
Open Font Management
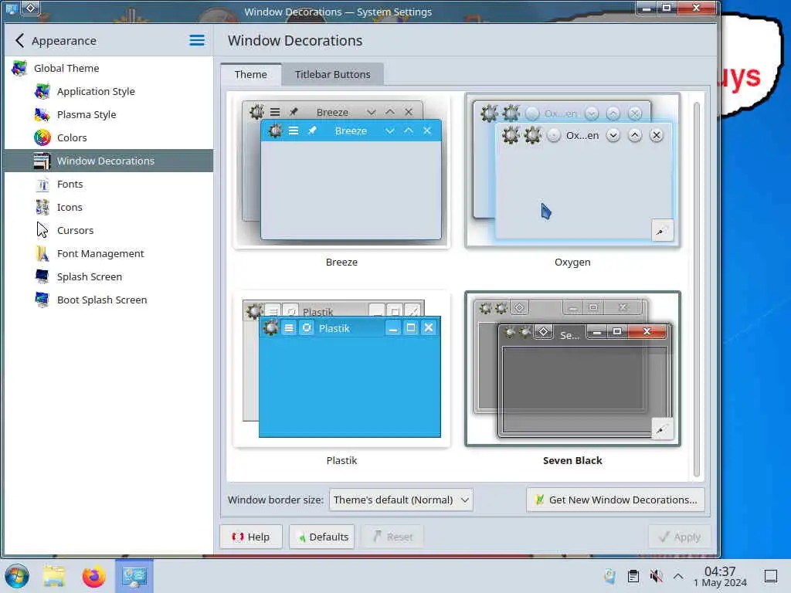tap(108, 253)
